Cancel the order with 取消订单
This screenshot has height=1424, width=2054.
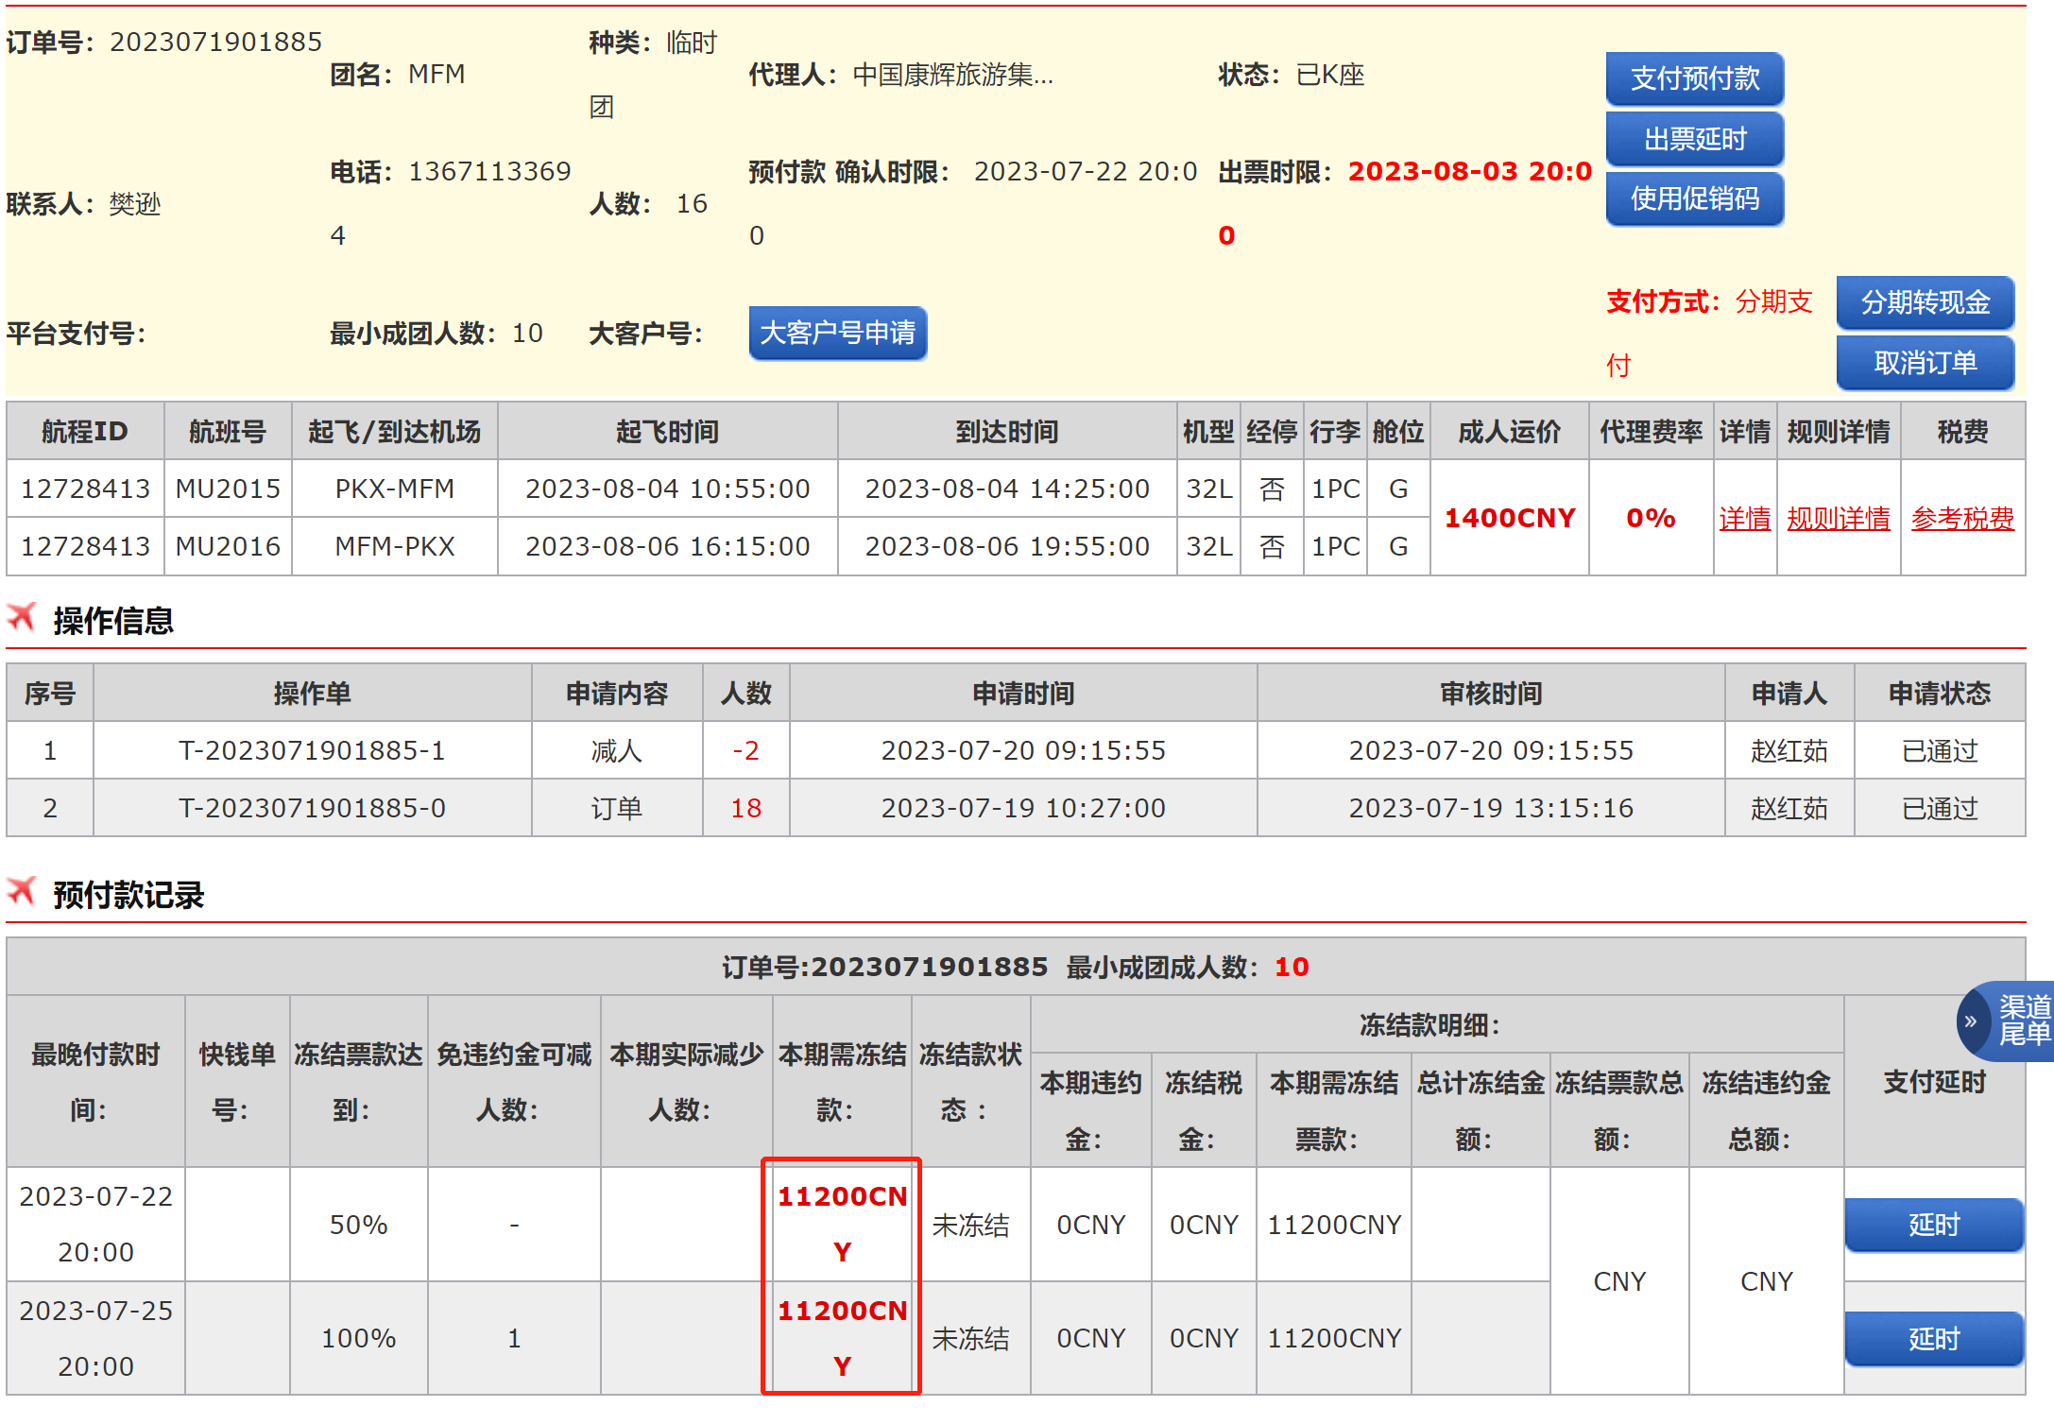(1925, 363)
